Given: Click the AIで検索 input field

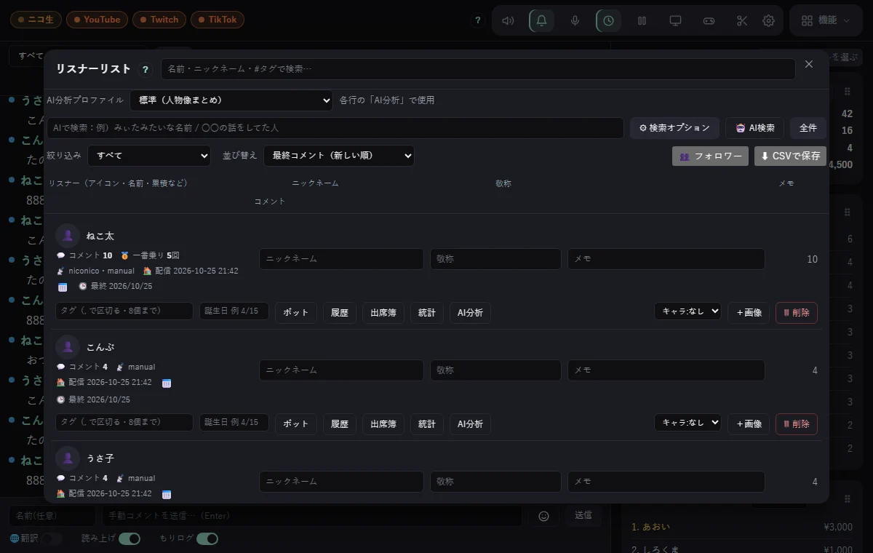Looking at the screenshot, I should (x=335, y=128).
